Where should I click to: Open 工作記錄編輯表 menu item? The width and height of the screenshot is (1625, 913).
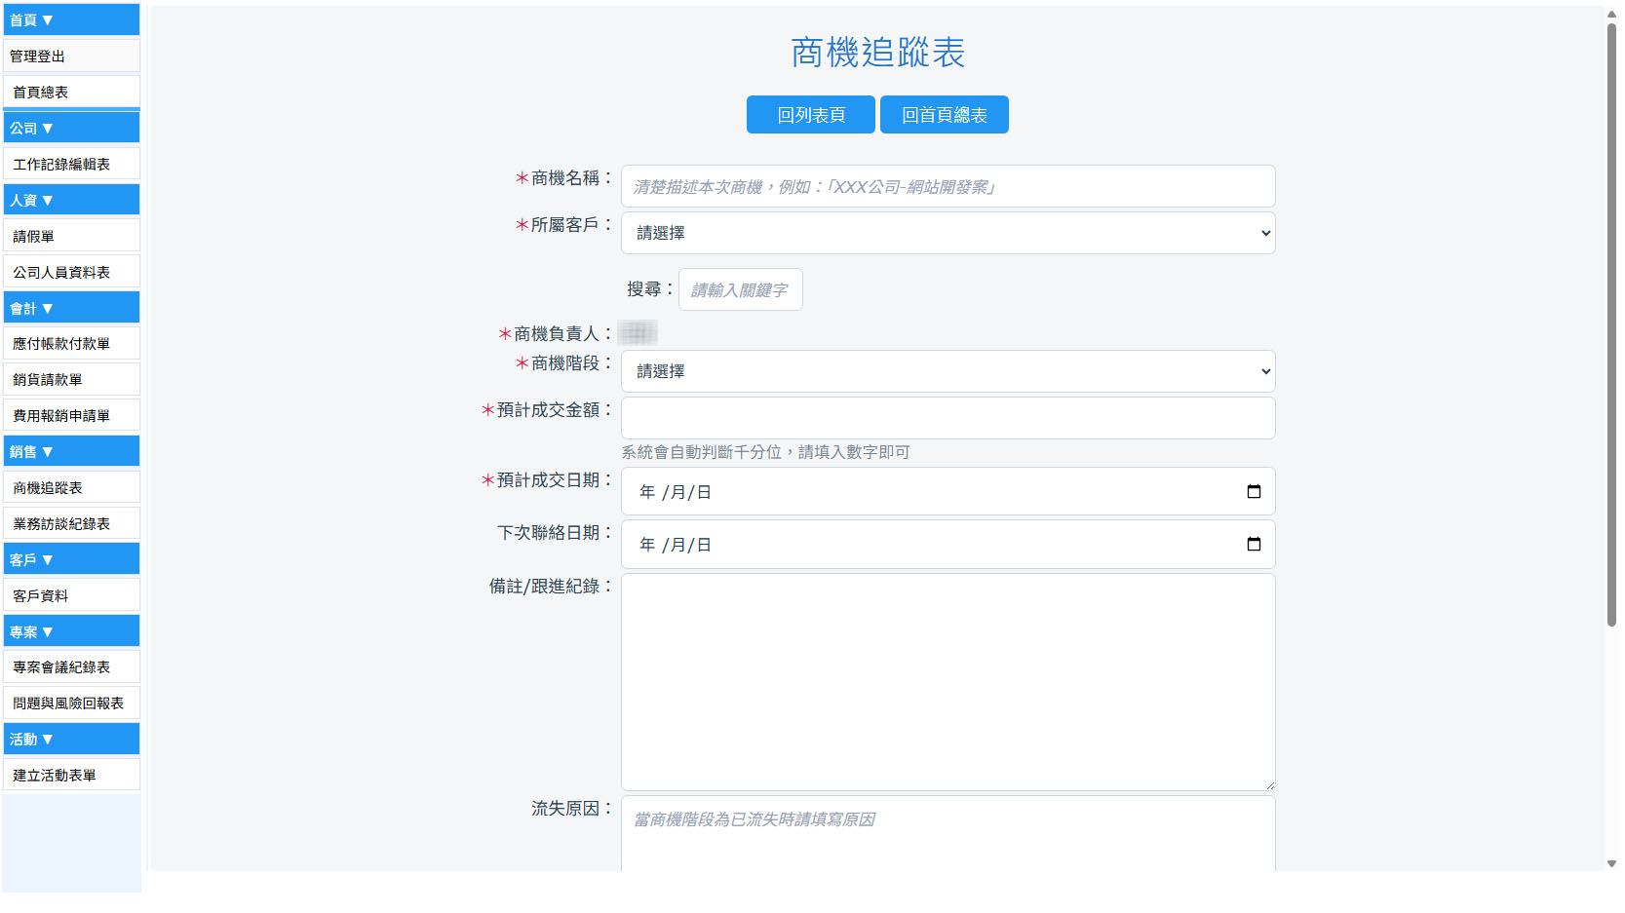71,164
